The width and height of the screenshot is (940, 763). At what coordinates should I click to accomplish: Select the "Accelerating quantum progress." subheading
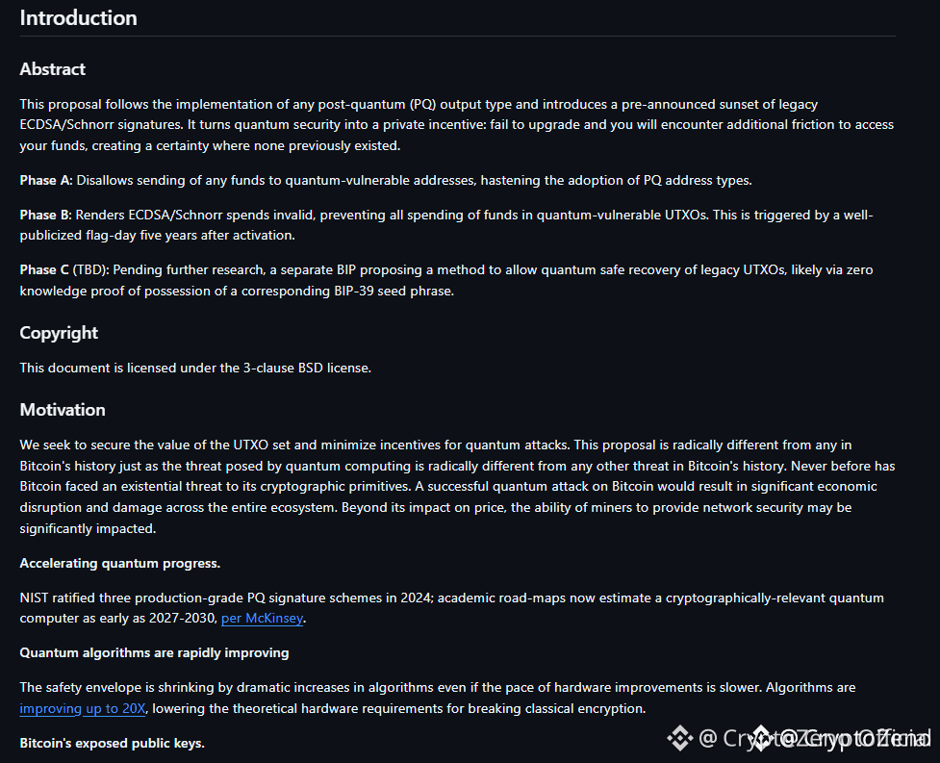click(120, 564)
